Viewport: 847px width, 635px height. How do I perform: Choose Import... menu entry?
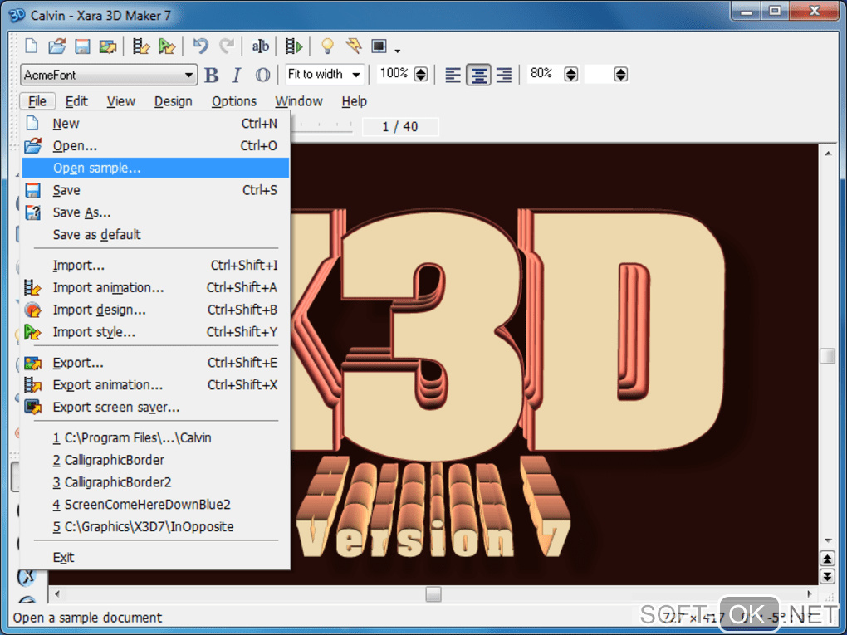tap(155, 265)
